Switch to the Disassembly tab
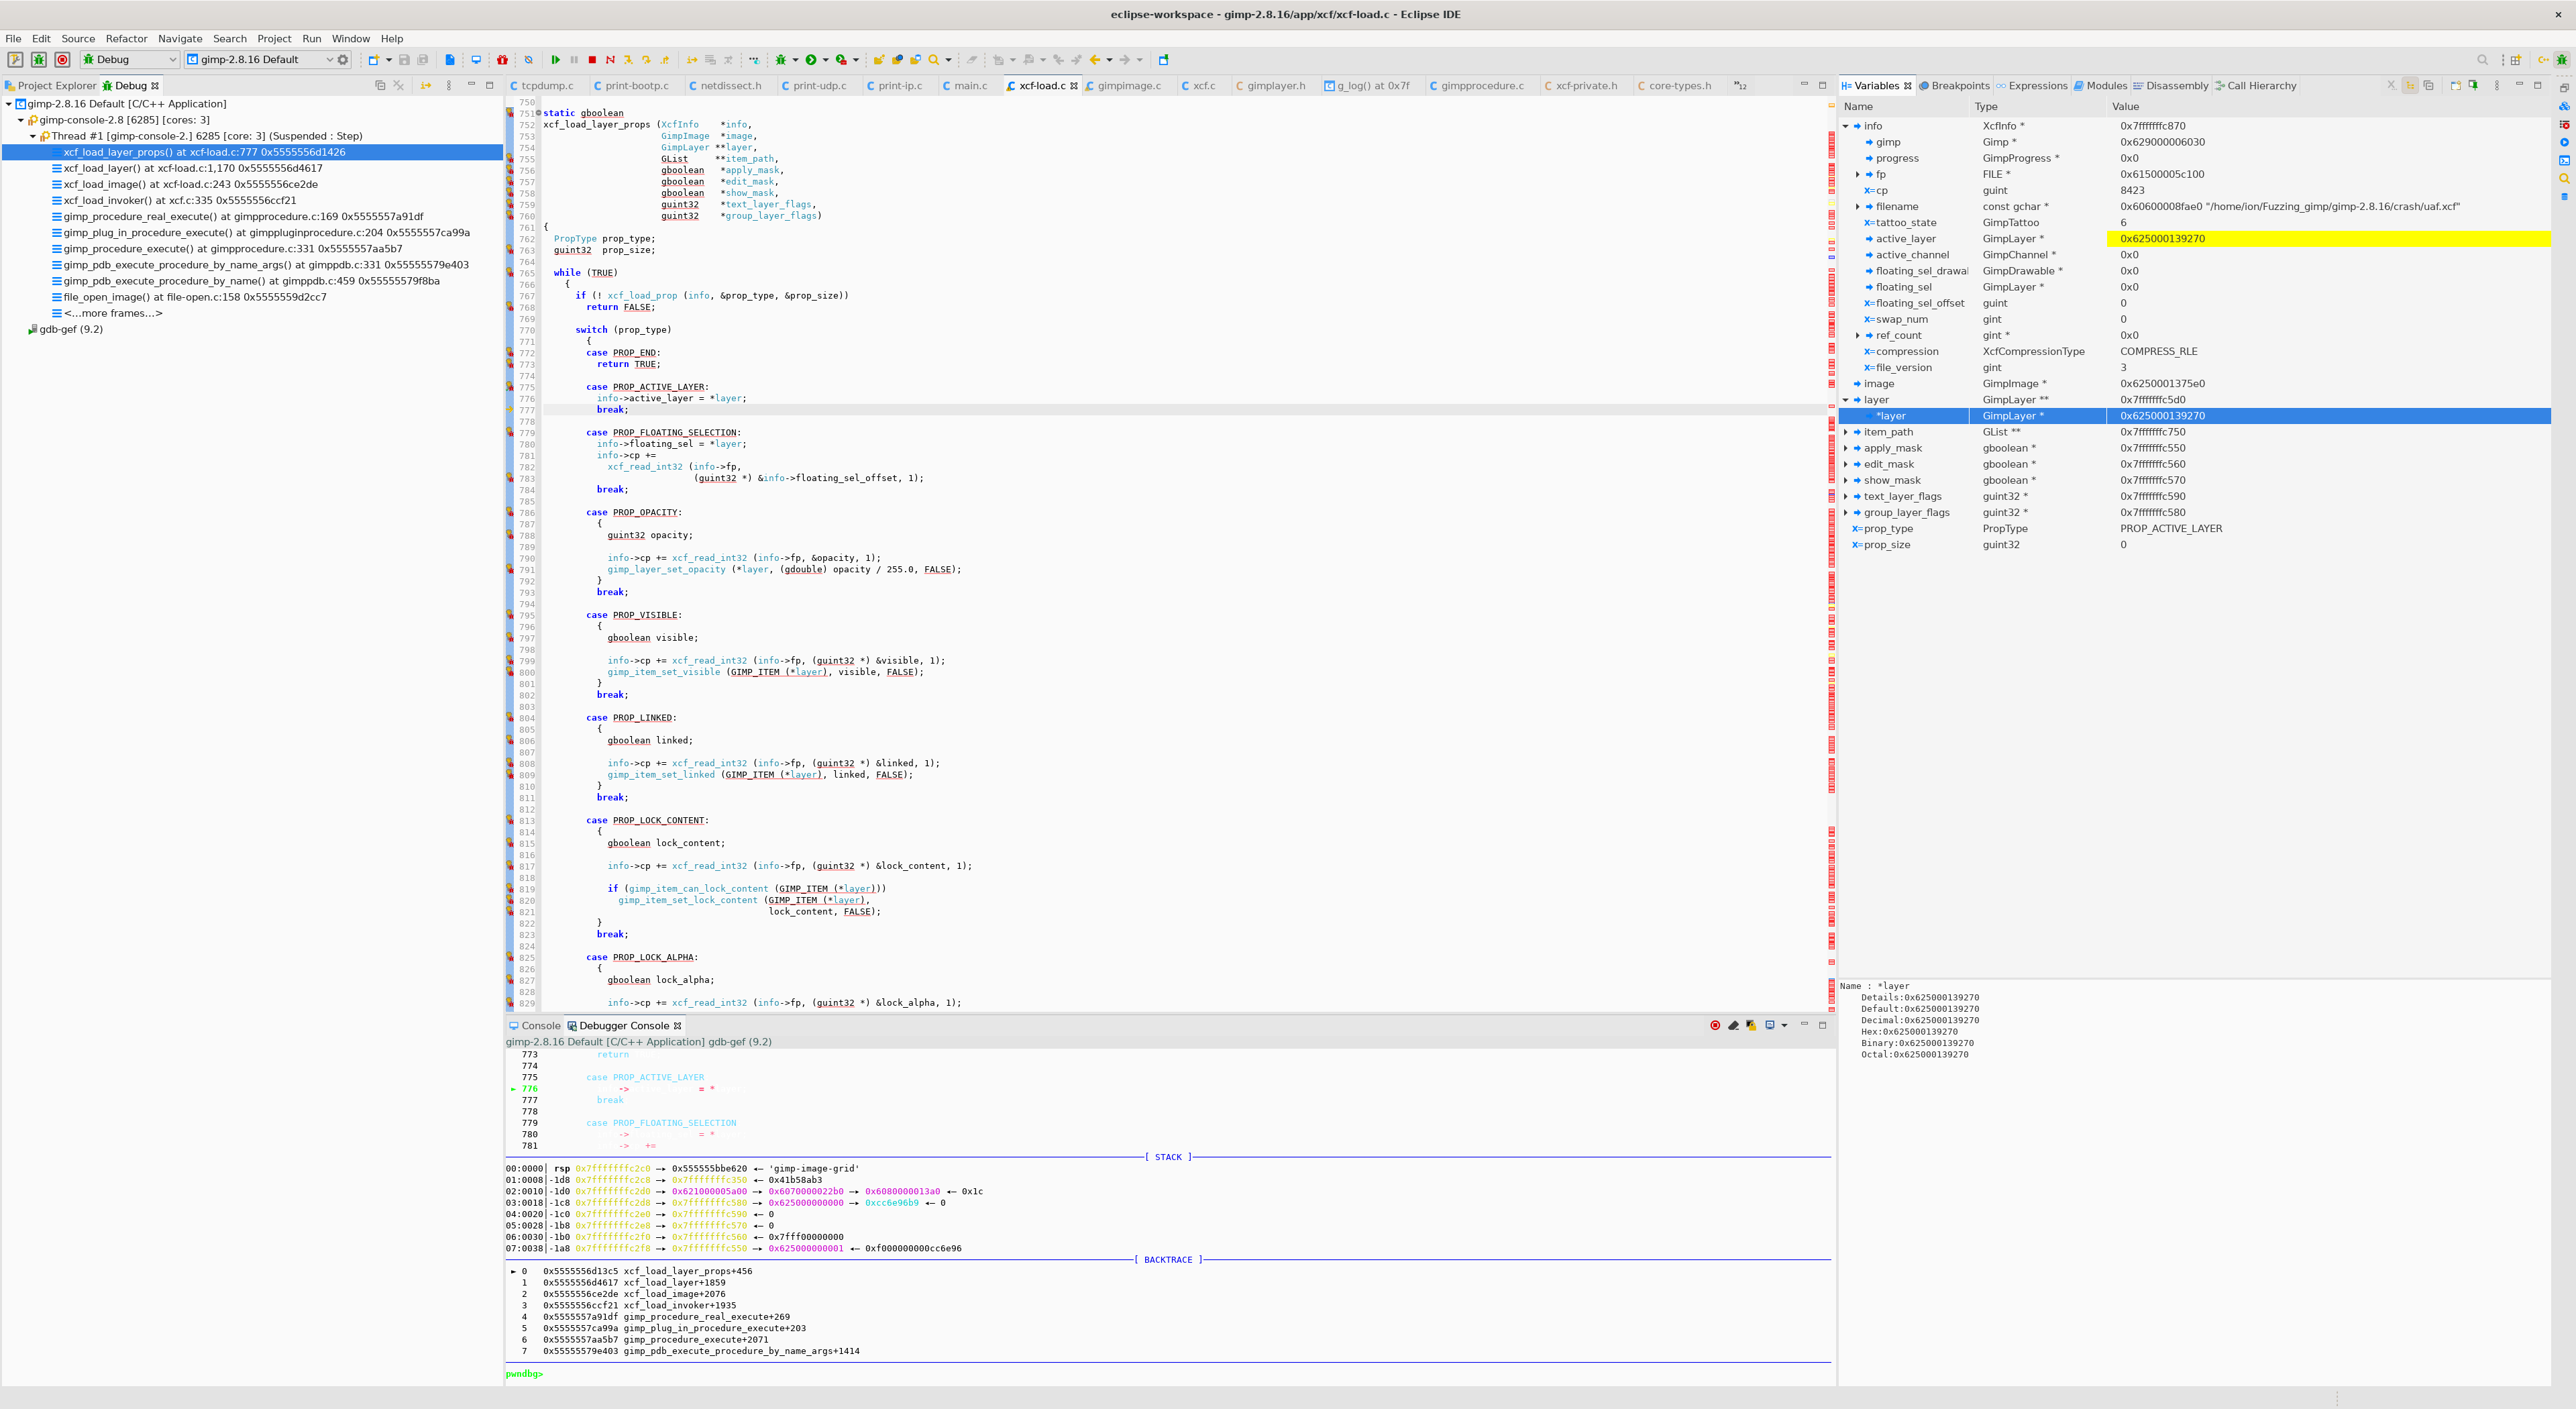 pos(2170,86)
